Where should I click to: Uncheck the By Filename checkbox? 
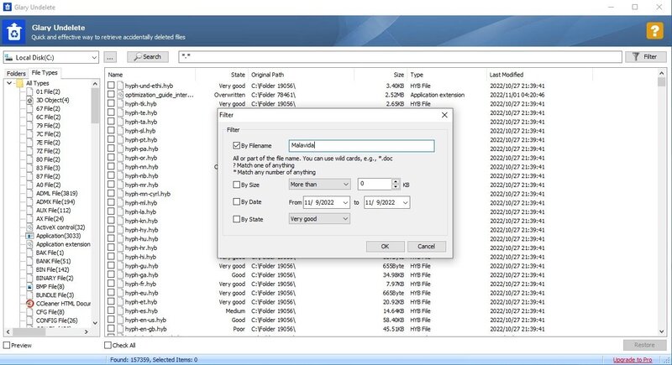tap(237, 146)
